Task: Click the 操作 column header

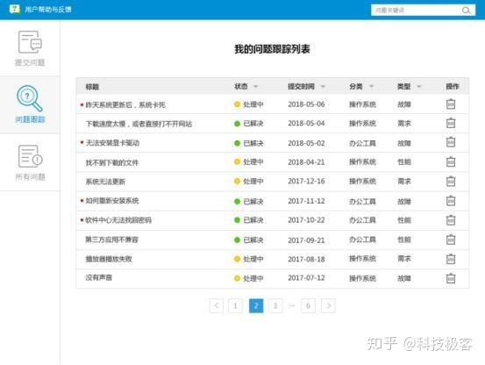Action: pos(453,86)
